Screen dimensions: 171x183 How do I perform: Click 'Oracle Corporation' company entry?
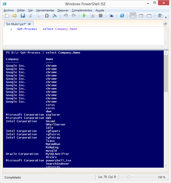(x=22, y=154)
